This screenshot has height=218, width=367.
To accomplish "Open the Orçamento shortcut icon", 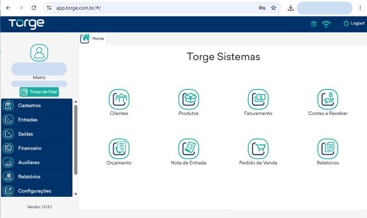I will (x=119, y=149).
